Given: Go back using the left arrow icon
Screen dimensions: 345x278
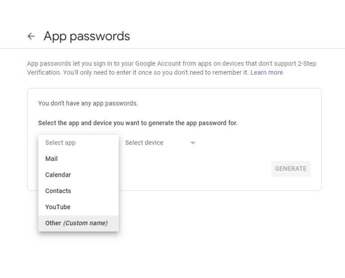Looking at the screenshot, I should click(x=31, y=36).
